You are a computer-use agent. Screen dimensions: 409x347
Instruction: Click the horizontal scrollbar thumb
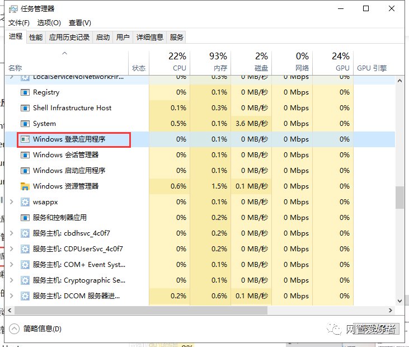[x=141, y=310]
